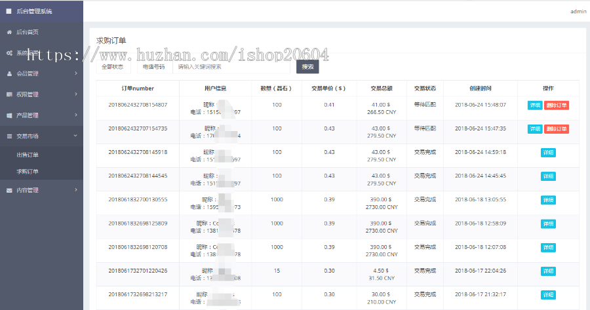Expand the 权限管理 chevron
The width and height of the screenshot is (590, 310).
[76, 94]
